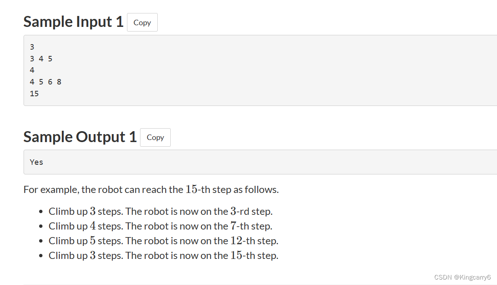497x285 pixels.
Task: Click the bullet marker before first list item
Action: [40, 211]
